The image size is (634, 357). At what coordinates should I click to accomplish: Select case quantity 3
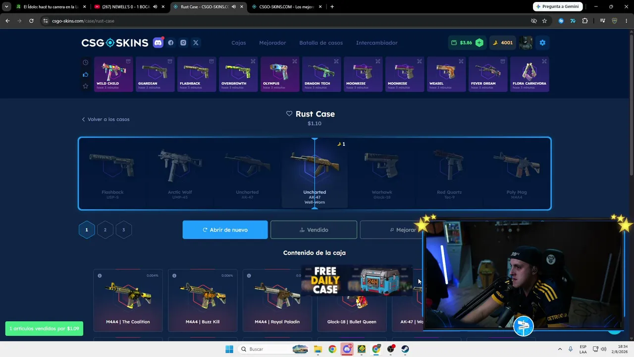click(x=124, y=230)
